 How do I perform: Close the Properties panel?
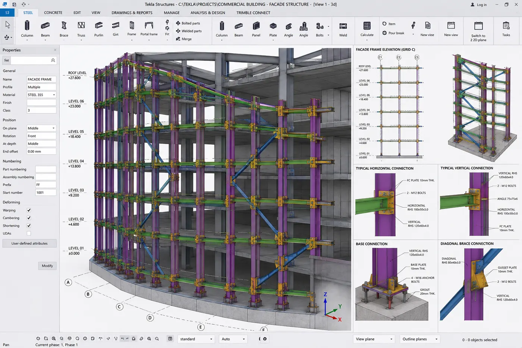tap(55, 50)
